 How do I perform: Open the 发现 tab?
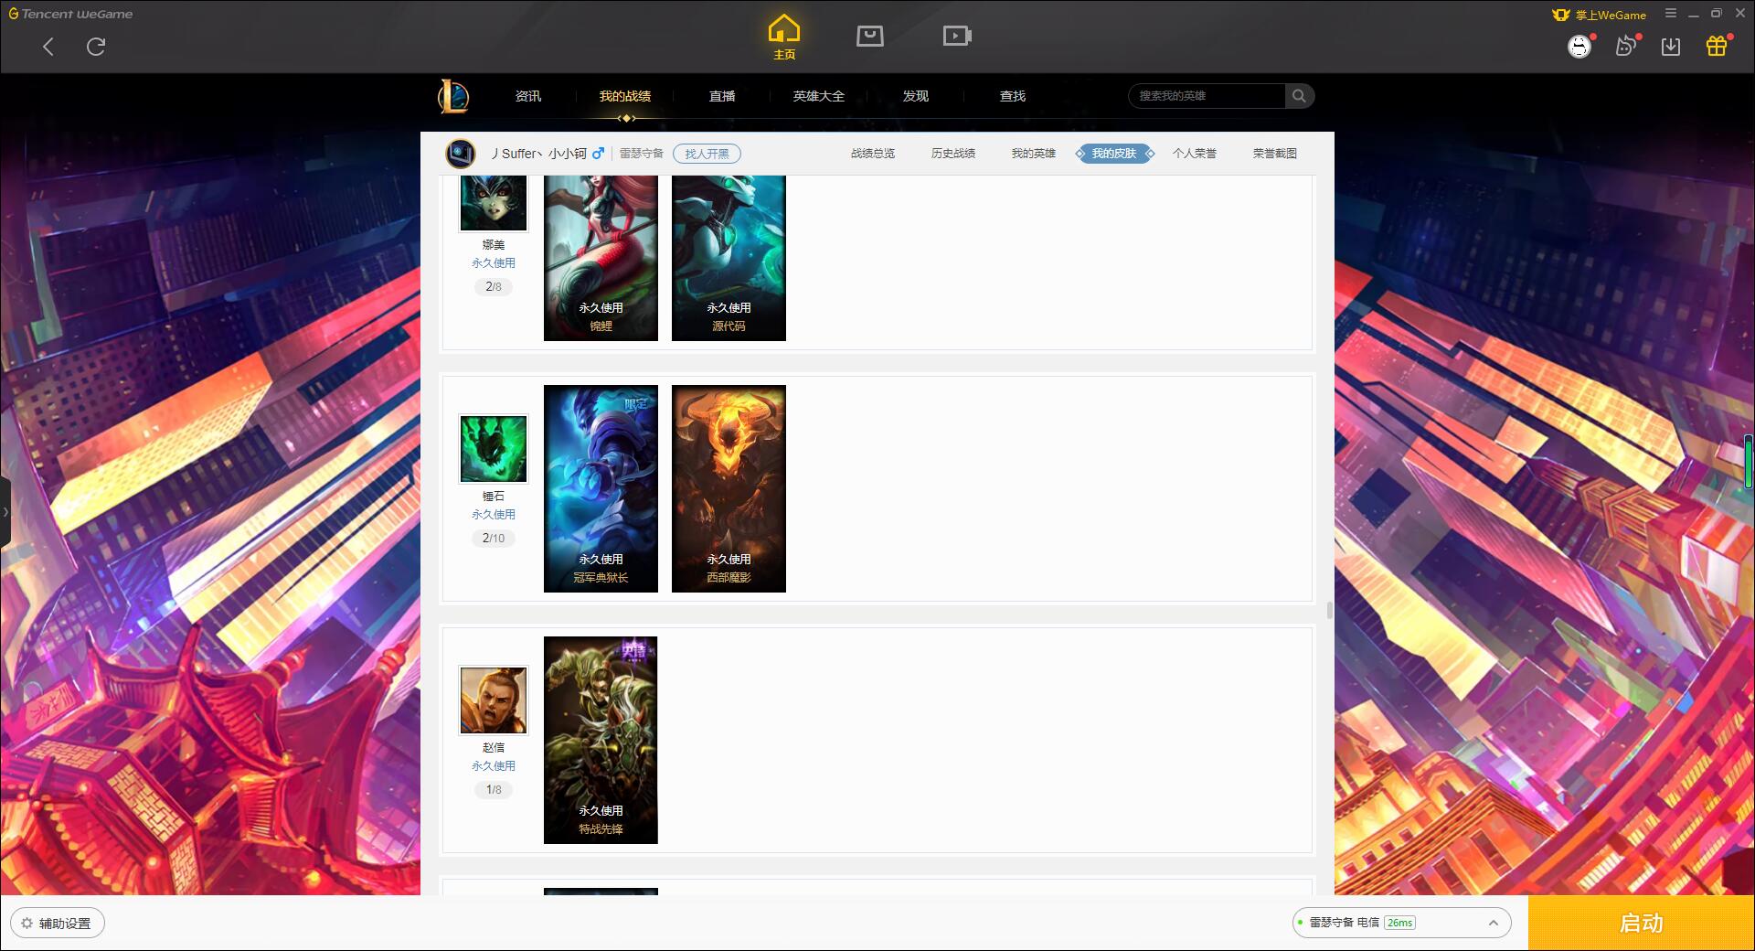tap(916, 96)
